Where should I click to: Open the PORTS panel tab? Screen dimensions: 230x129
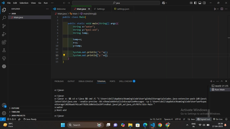point(112,81)
